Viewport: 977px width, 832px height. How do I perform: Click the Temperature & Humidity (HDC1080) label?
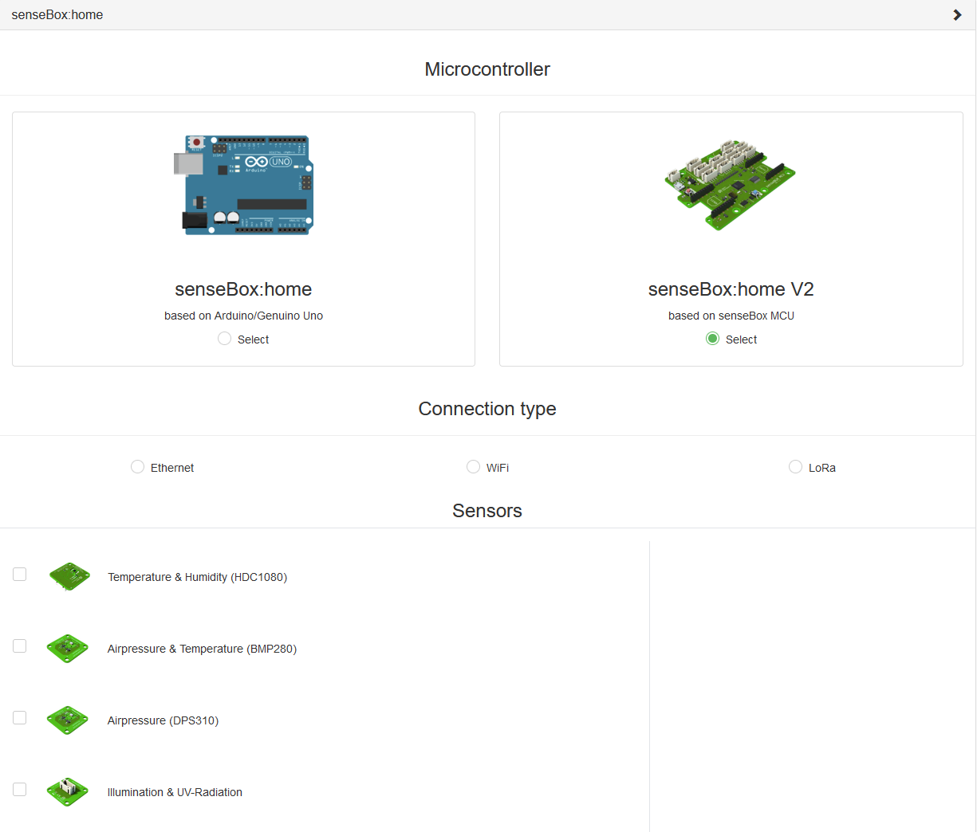coord(197,577)
